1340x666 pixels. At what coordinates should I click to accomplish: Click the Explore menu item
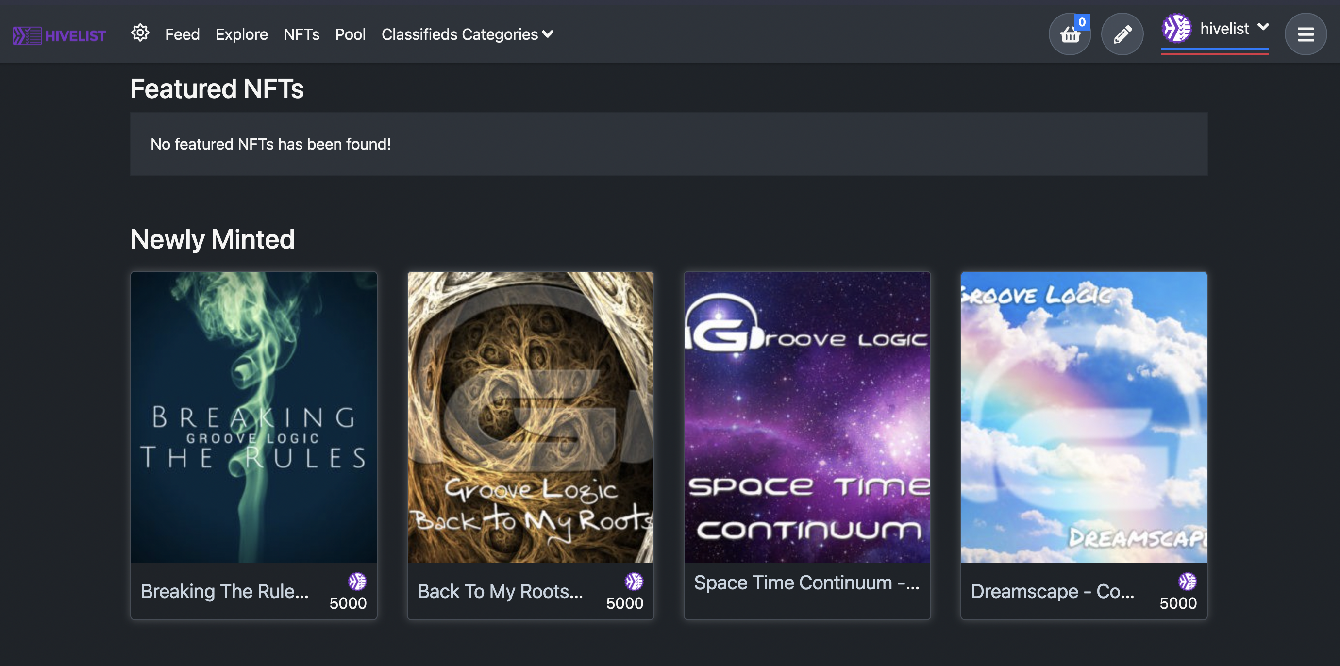tap(242, 34)
